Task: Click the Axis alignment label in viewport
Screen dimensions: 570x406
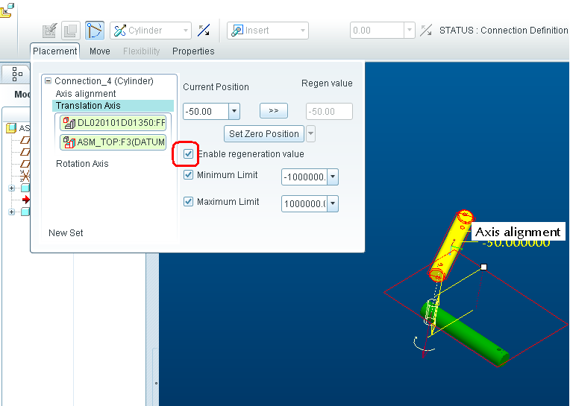Action: coord(518,232)
